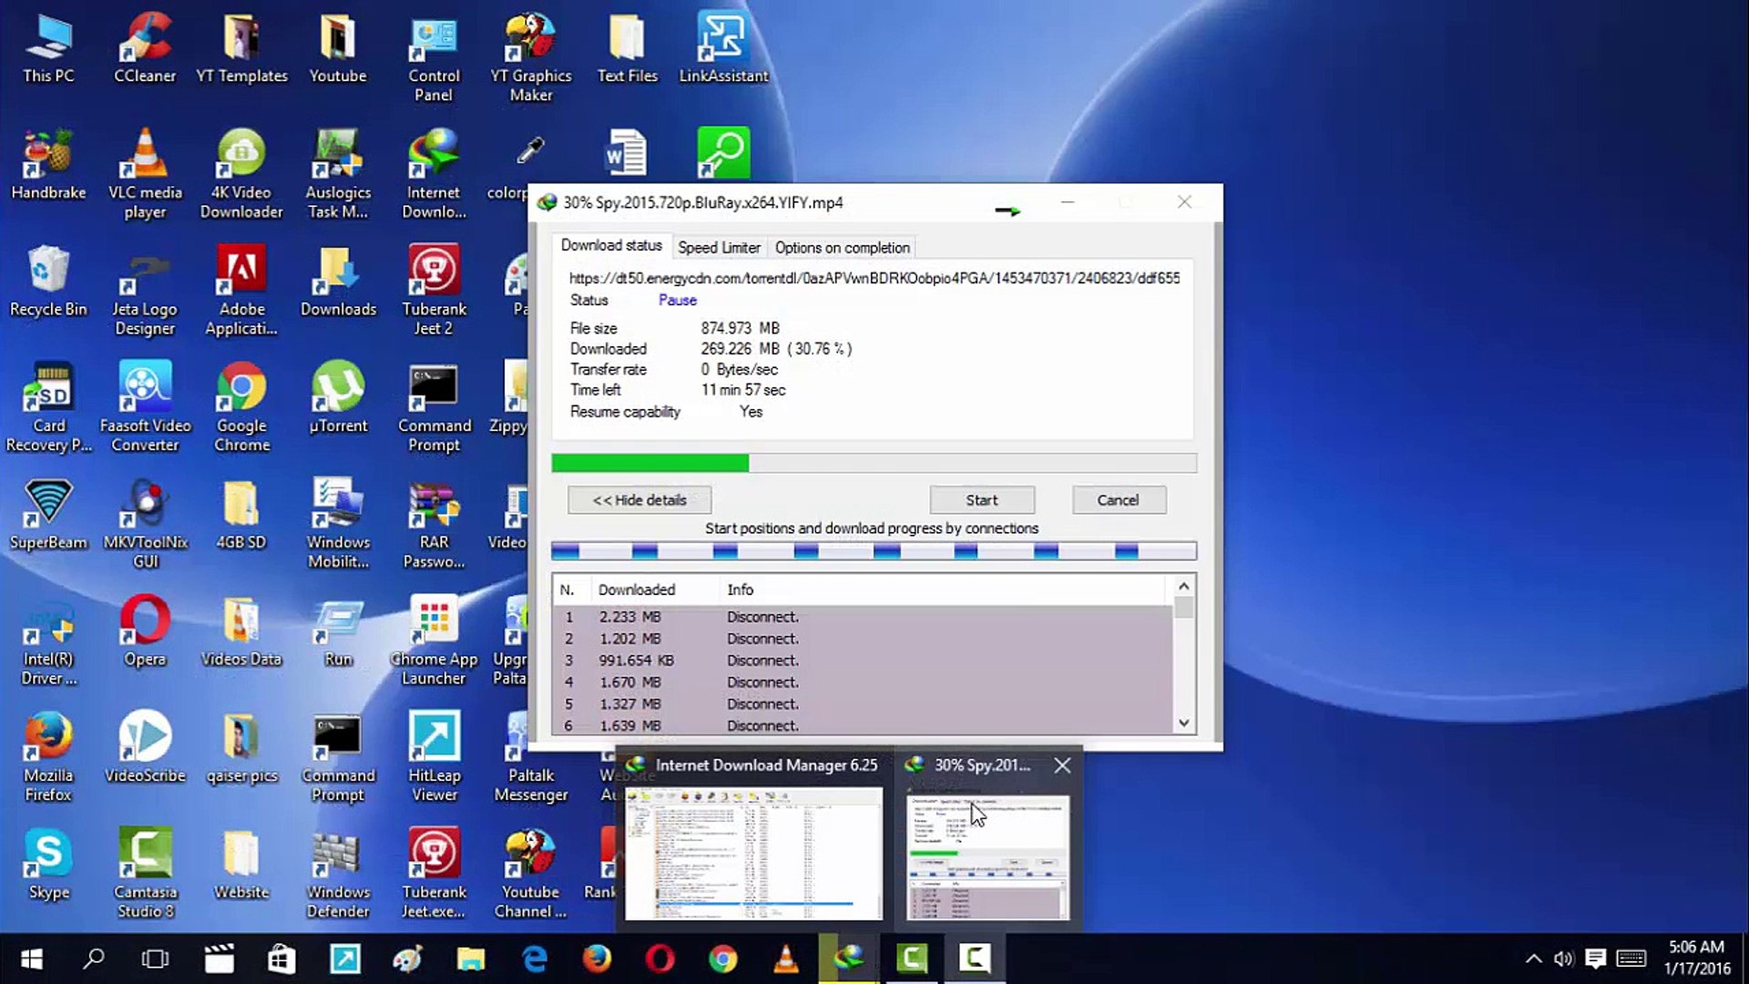Launch Skype from the desktop
This screenshot has height=984, width=1749.
coord(48,864)
